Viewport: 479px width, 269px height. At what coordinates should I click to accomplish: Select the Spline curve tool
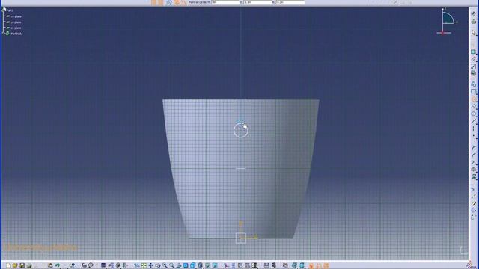(x=473, y=106)
